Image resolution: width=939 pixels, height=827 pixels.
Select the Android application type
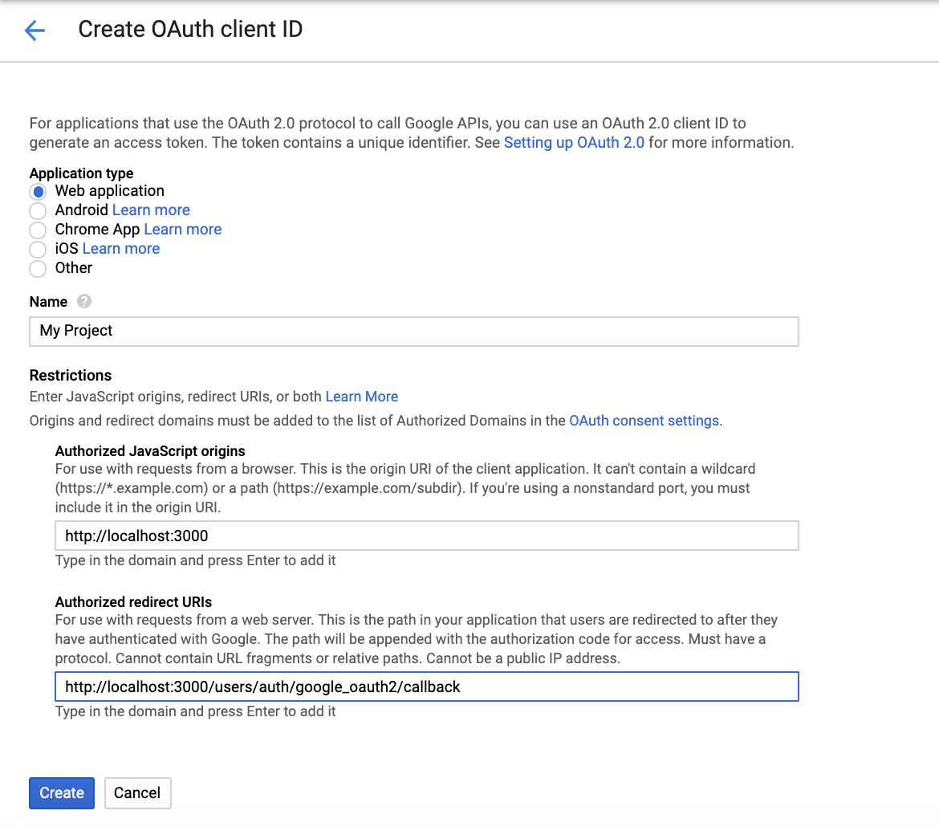coord(38,211)
